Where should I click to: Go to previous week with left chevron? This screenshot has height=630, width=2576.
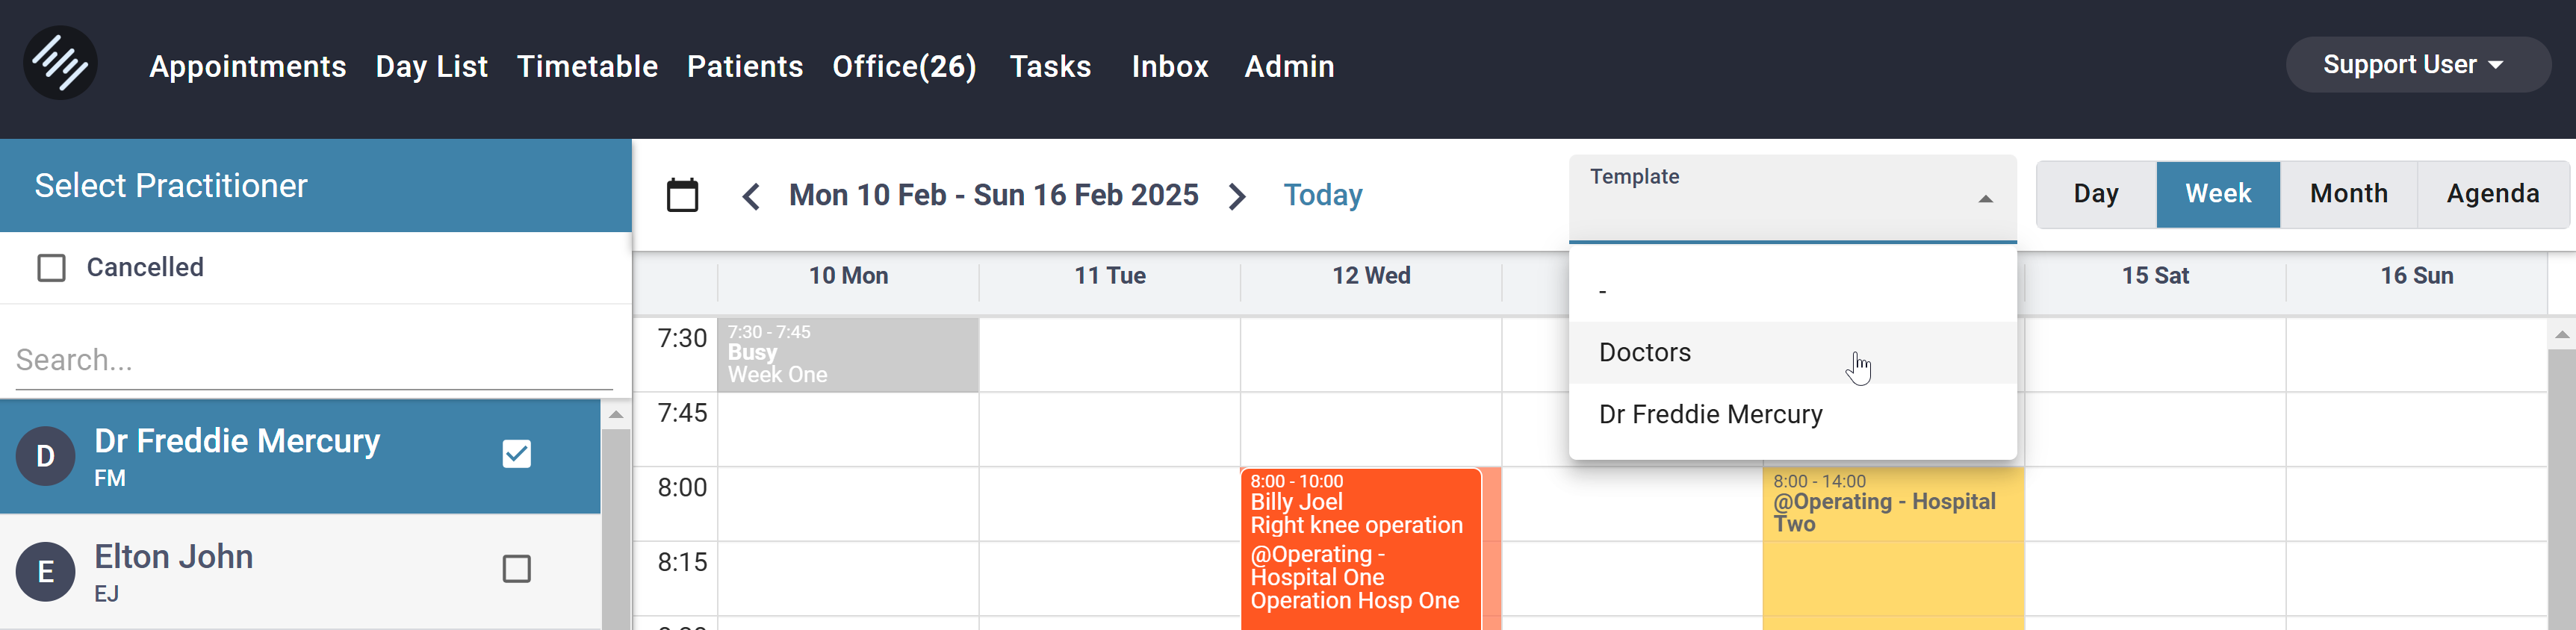coord(750,196)
